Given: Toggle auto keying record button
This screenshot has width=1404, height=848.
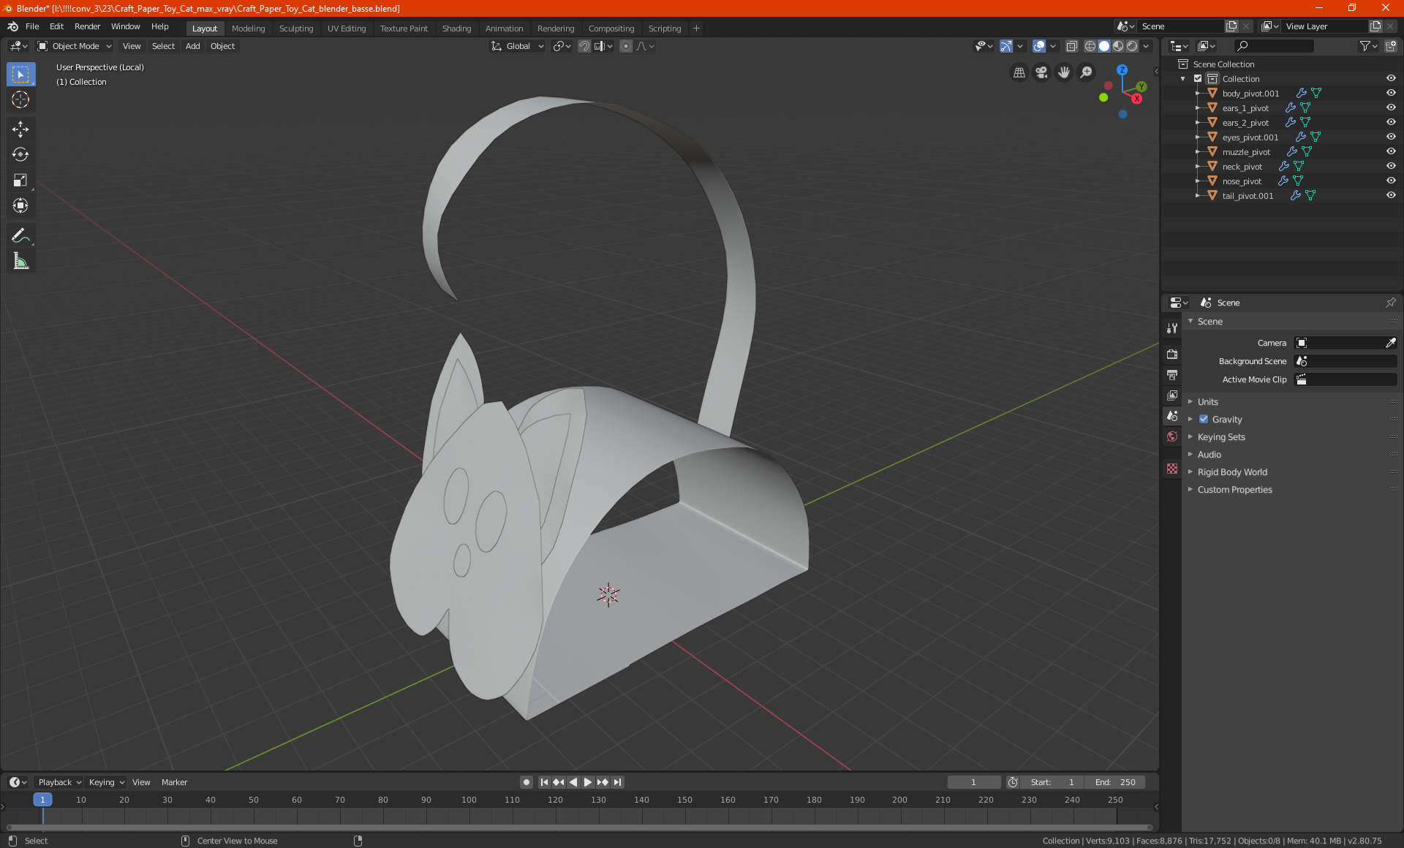Looking at the screenshot, I should [526, 782].
